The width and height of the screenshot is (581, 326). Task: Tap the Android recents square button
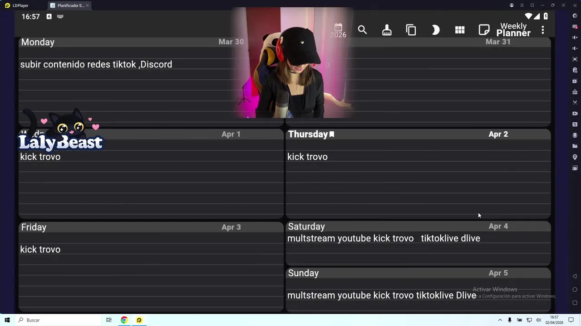575,303
